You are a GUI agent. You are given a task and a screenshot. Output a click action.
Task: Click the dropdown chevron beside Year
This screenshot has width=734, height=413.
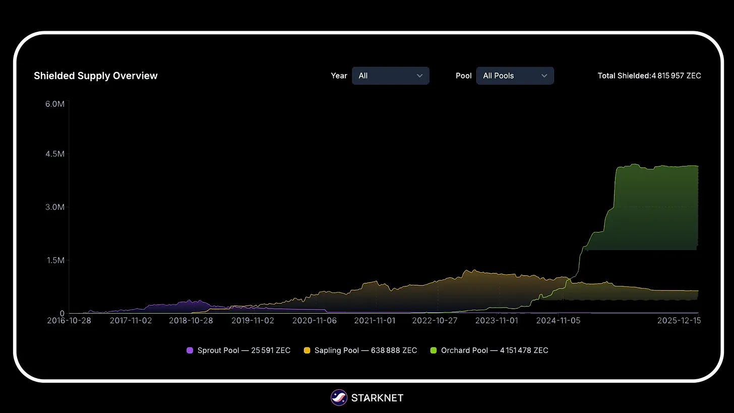tap(419, 76)
